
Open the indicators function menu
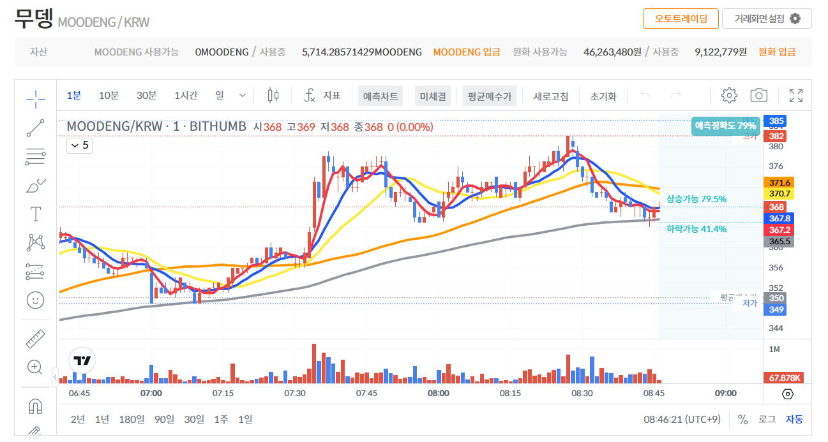pyautogui.click(x=322, y=96)
